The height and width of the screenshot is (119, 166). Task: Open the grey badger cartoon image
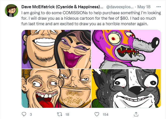[x=126, y=89]
